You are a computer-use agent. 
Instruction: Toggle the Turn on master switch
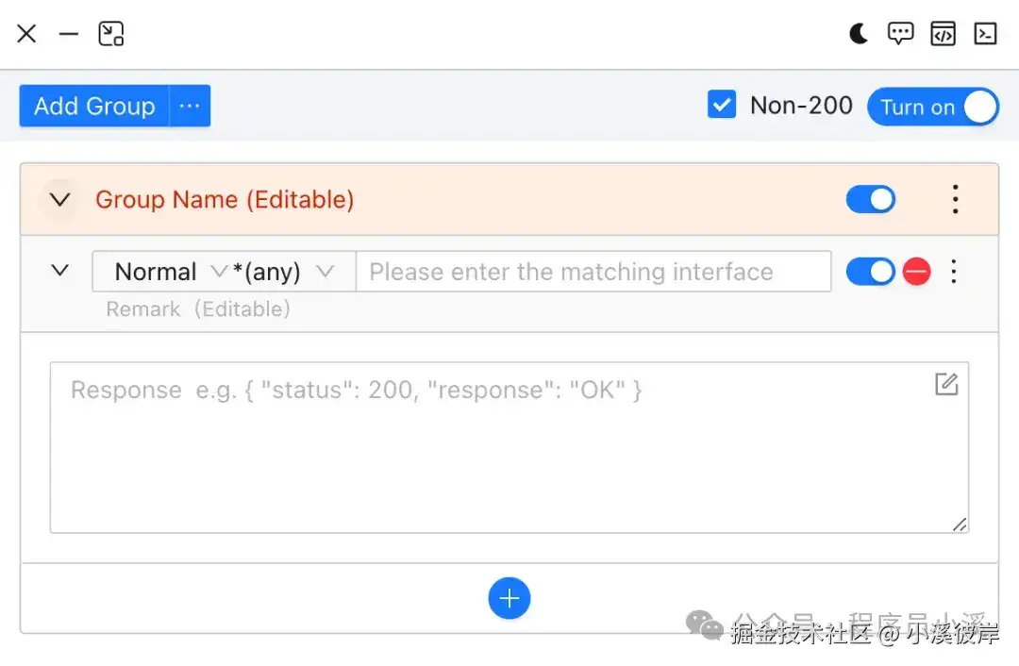click(932, 107)
